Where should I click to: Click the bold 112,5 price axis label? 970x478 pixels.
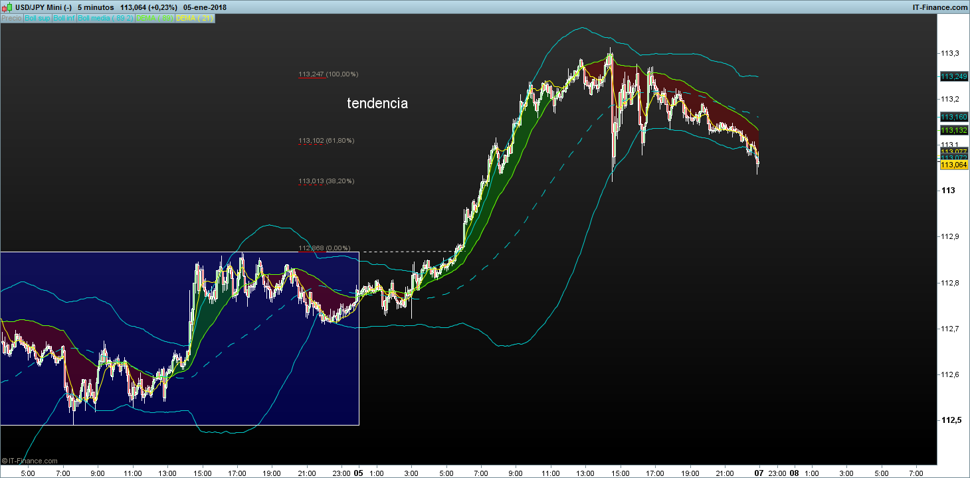(951, 420)
